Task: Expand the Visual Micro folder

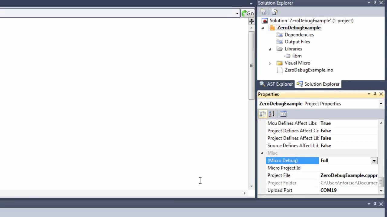Action: tap(270, 63)
